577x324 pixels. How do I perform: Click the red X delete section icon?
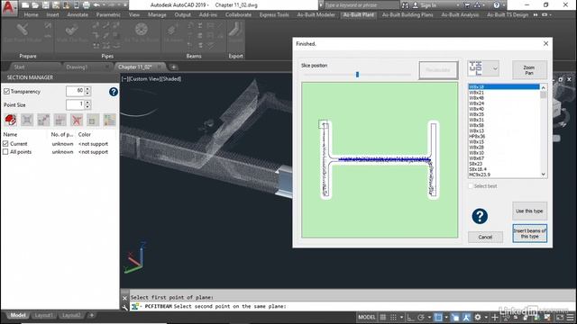(77, 120)
